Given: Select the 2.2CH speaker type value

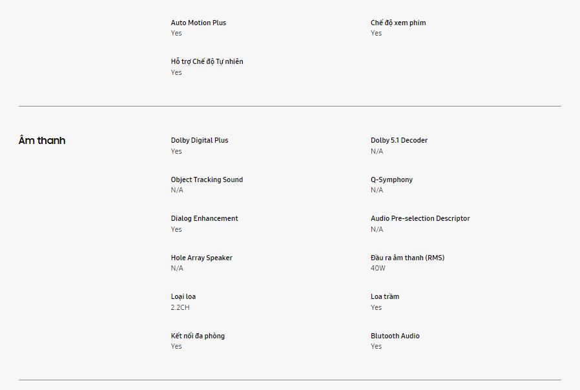Looking at the screenshot, I should coord(180,307).
